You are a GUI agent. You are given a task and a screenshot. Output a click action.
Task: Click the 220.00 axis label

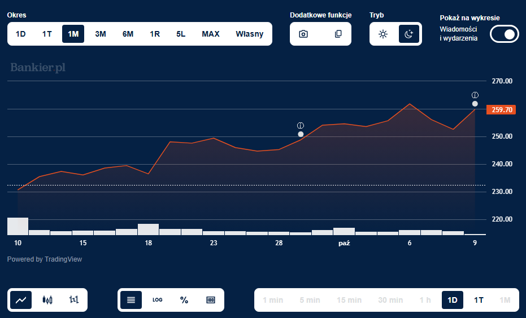[x=502, y=219]
